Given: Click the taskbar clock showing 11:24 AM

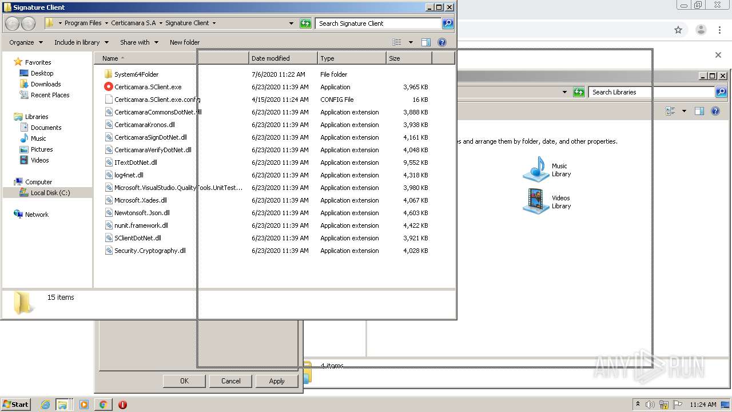Looking at the screenshot, I should tap(703, 405).
